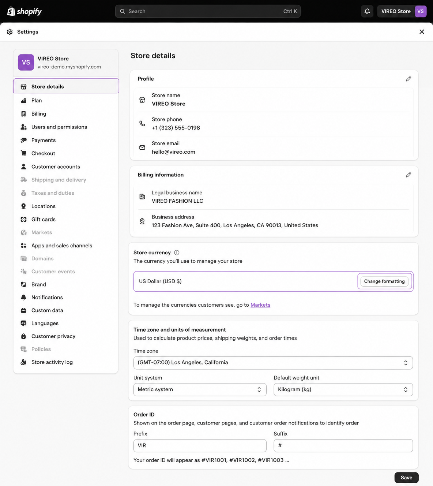433x486 pixels.
Task: Click the Brand sidebar icon
Action: point(23,284)
